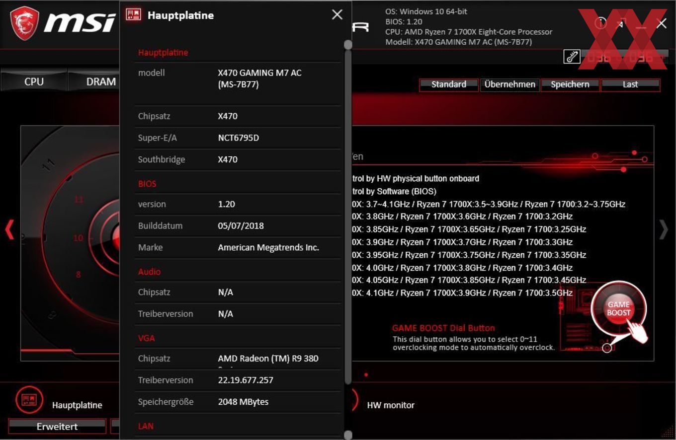Click the 'BIOS: 1.20' line in header

click(404, 22)
